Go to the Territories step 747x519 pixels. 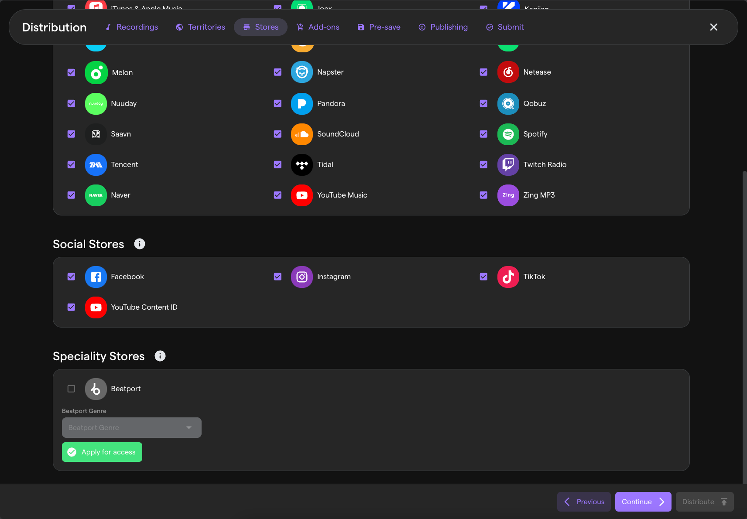pos(201,27)
